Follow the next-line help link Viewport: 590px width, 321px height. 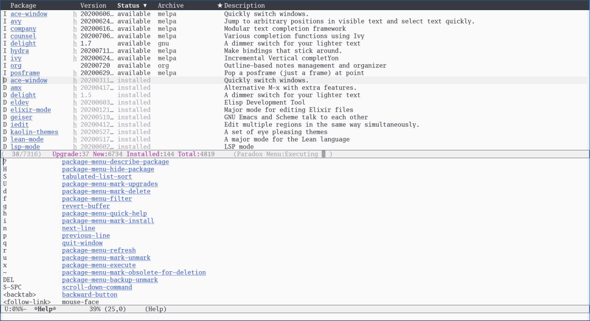[78, 228]
